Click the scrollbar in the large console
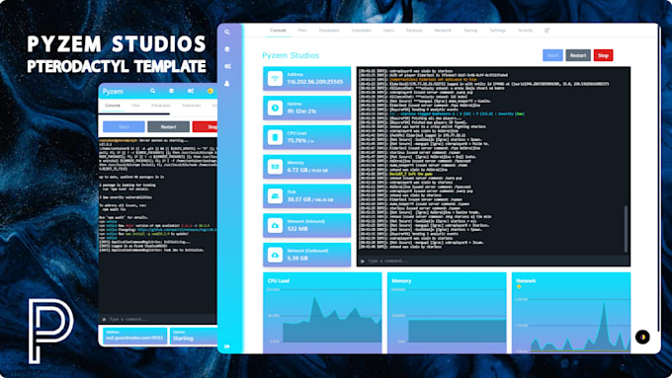 [x=626, y=229]
